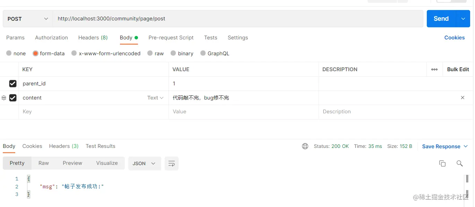Click the Time 35 ms text
This screenshot has height=207, width=475.
[368, 146]
